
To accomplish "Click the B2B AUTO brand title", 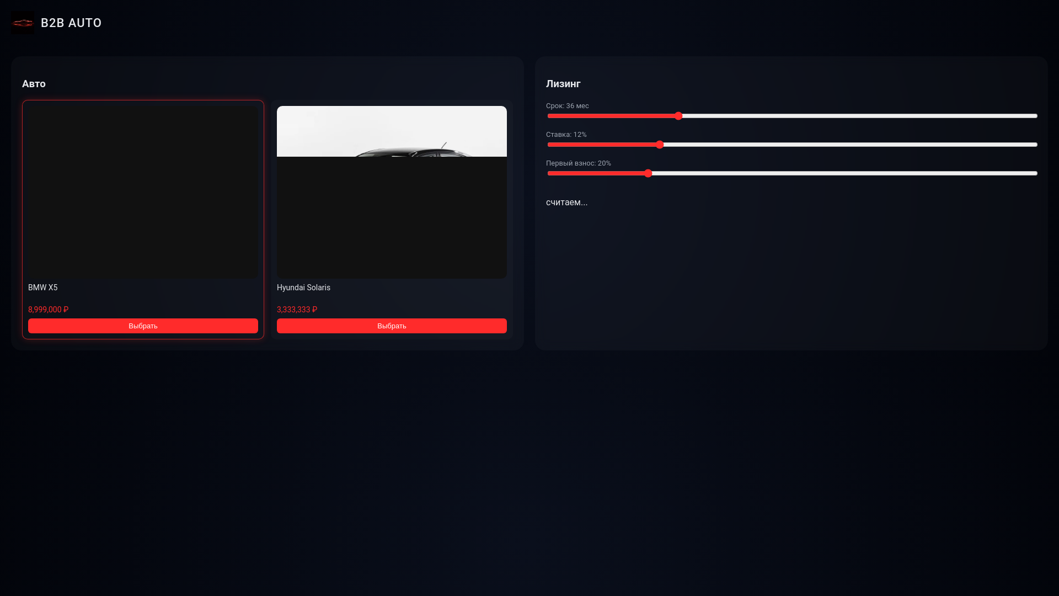I will point(71,23).
